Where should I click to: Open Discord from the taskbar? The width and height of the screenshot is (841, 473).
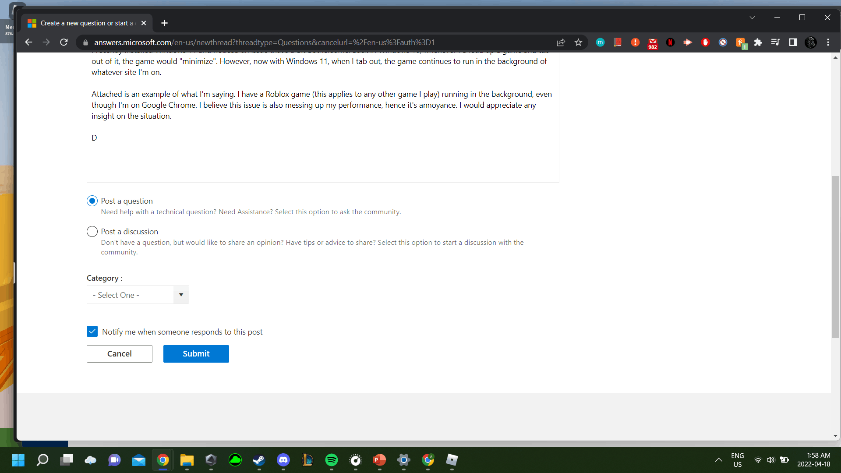point(283,460)
